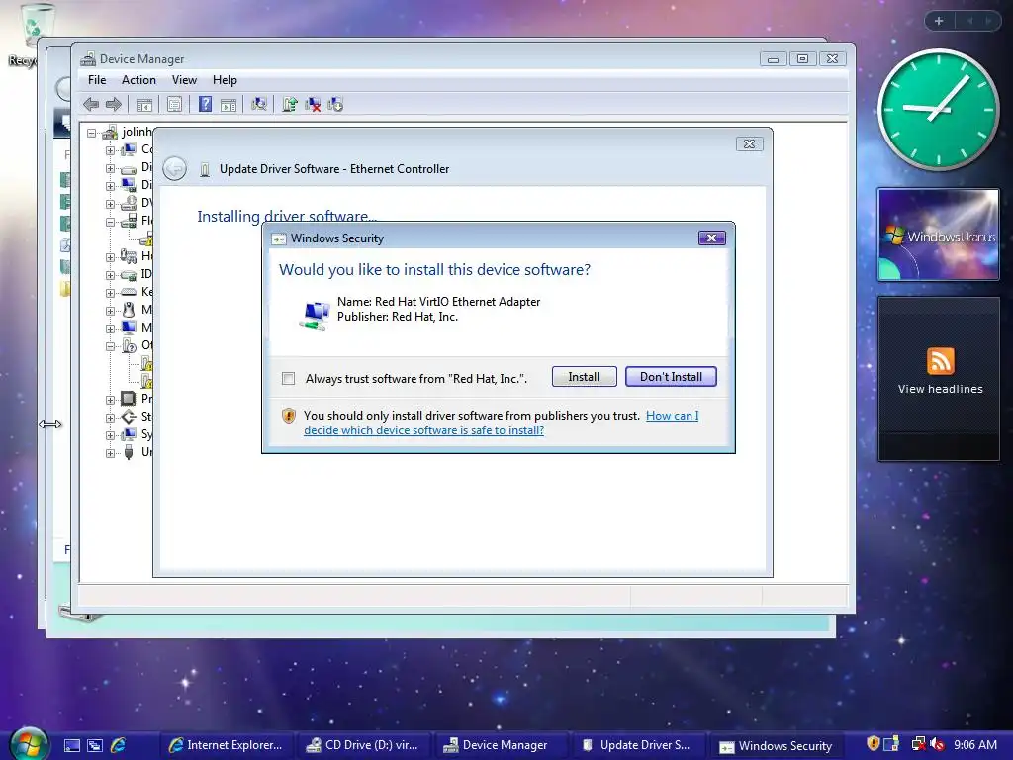The height and width of the screenshot is (760, 1013).
Task: Expand the Storage (St) controllers category node
Action: click(x=111, y=418)
